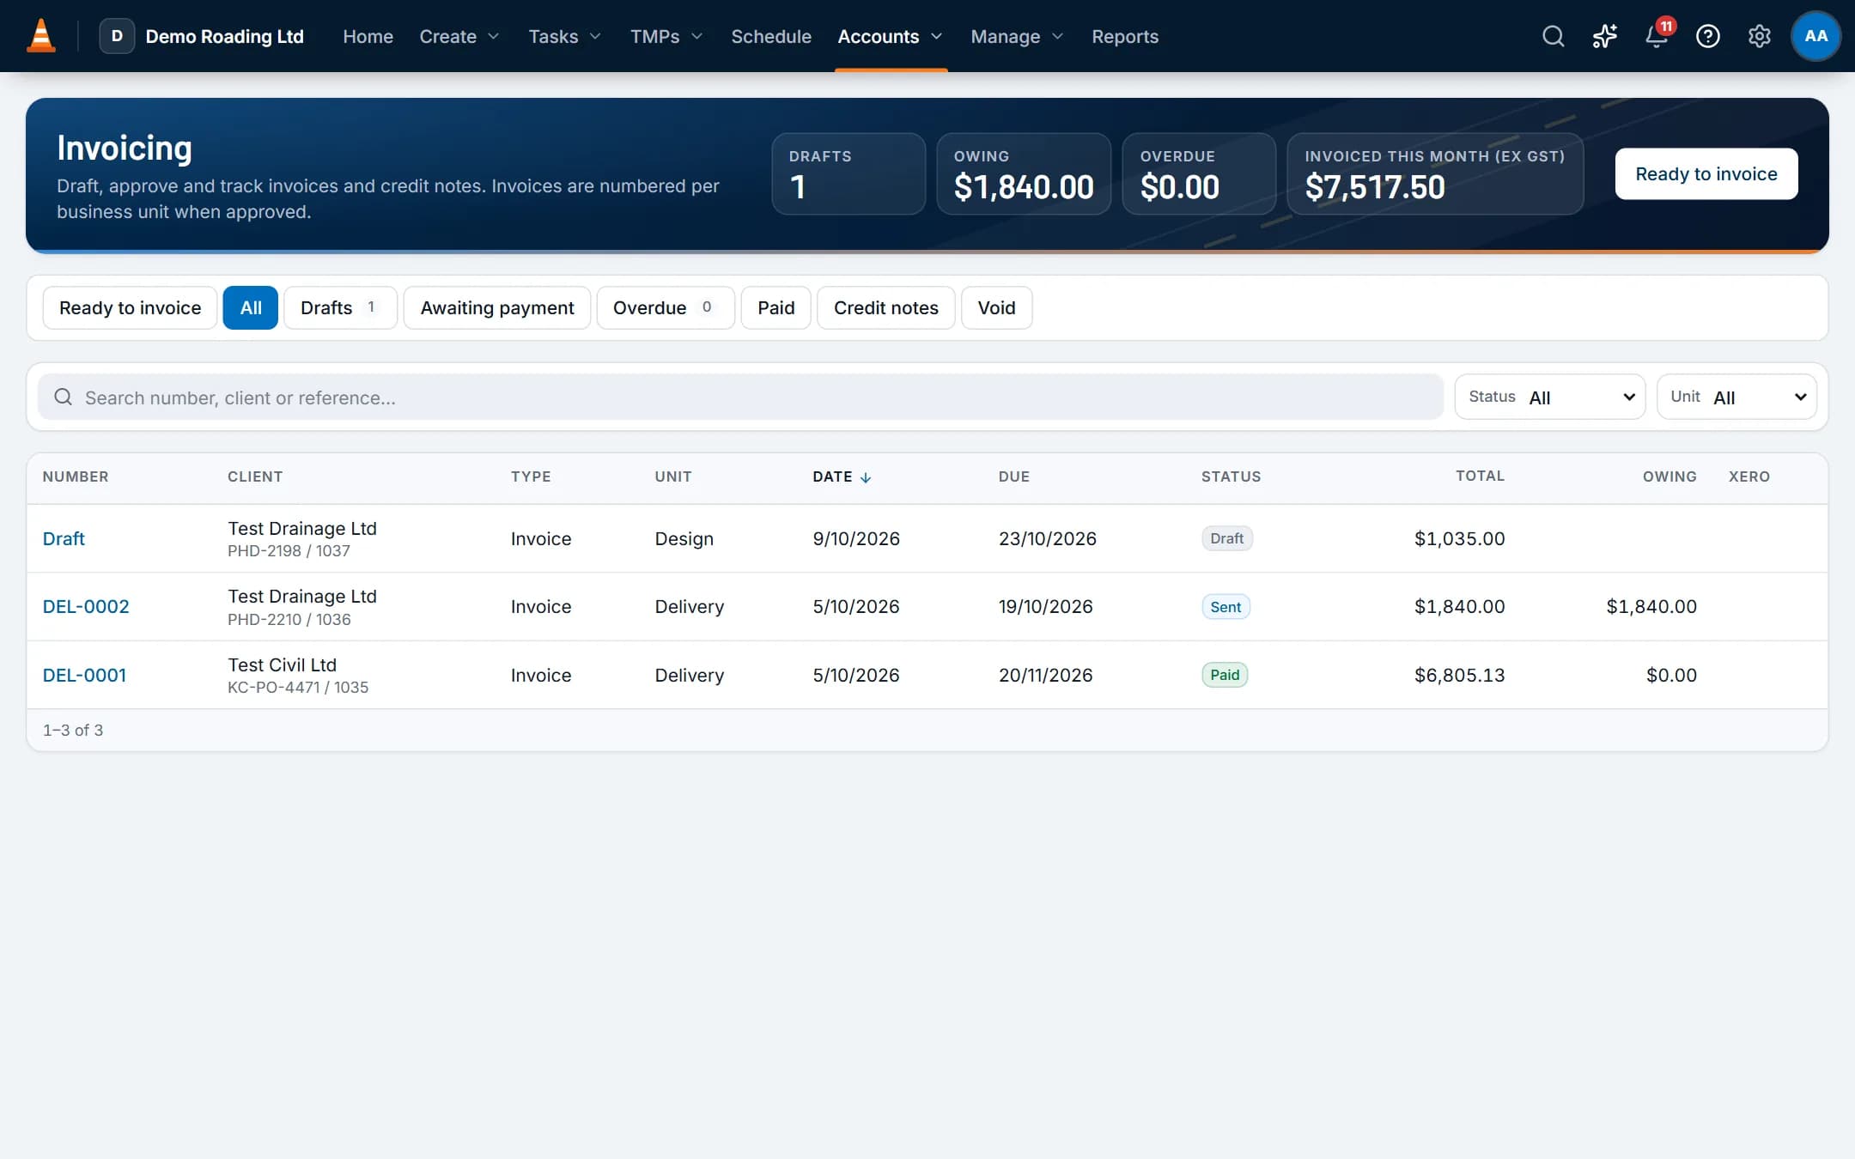Open the settings gear icon
This screenshot has height=1159, width=1855.
pyautogui.click(x=1759, y=36)
